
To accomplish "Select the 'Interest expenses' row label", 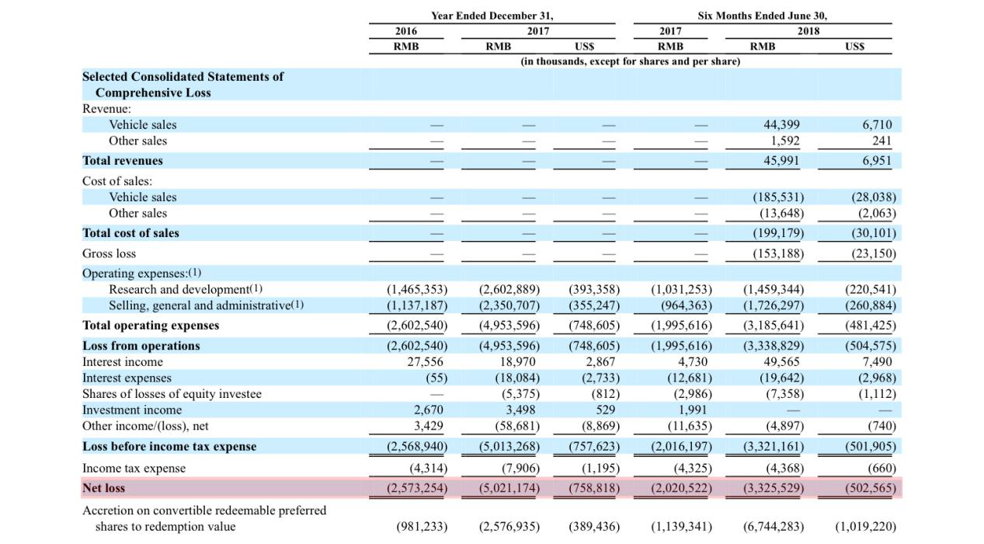I will pyautogui.click(x=127, y=378).
